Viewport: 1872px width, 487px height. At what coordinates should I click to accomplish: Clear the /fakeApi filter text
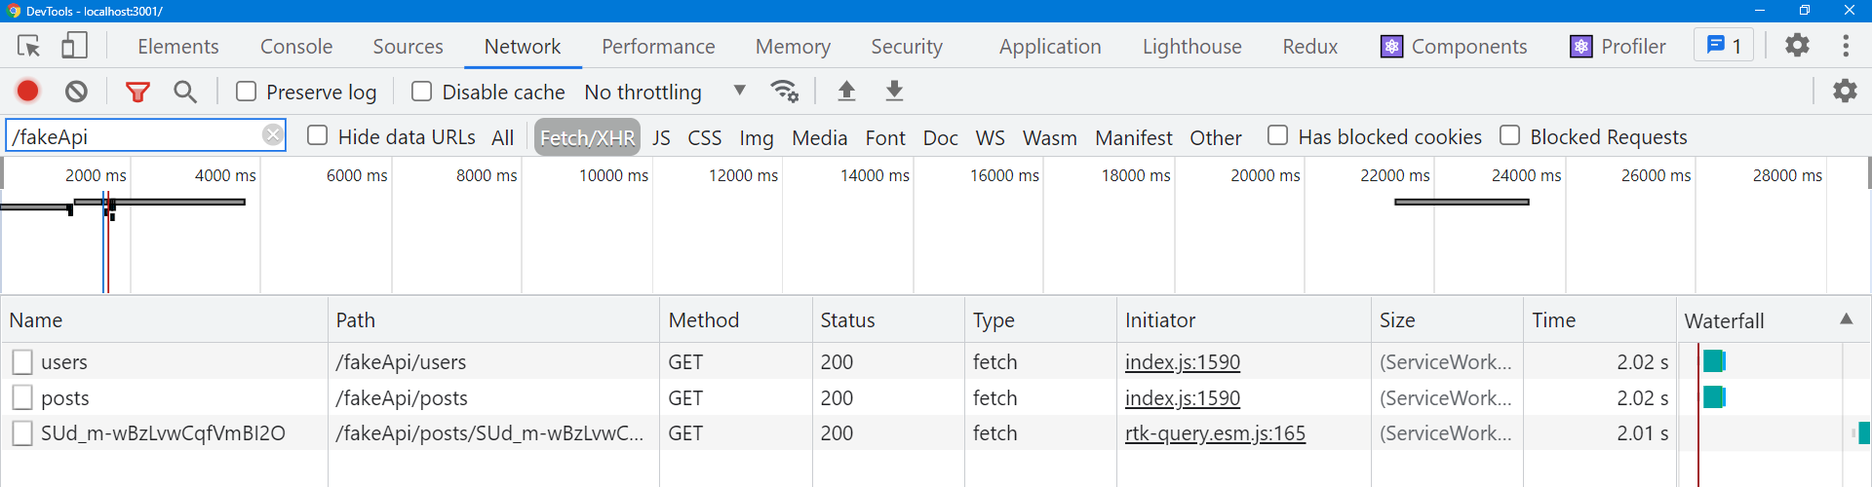(x=273, y=135)
